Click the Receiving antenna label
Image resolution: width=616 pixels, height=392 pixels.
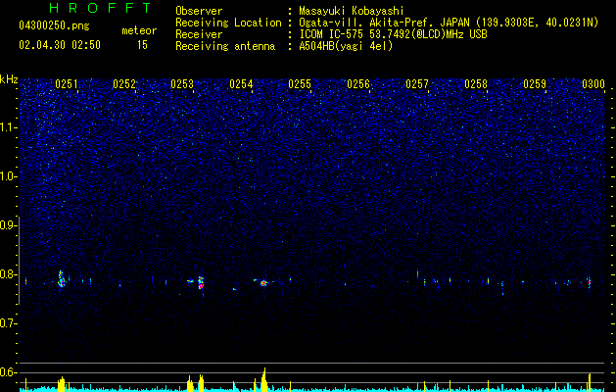225,46
